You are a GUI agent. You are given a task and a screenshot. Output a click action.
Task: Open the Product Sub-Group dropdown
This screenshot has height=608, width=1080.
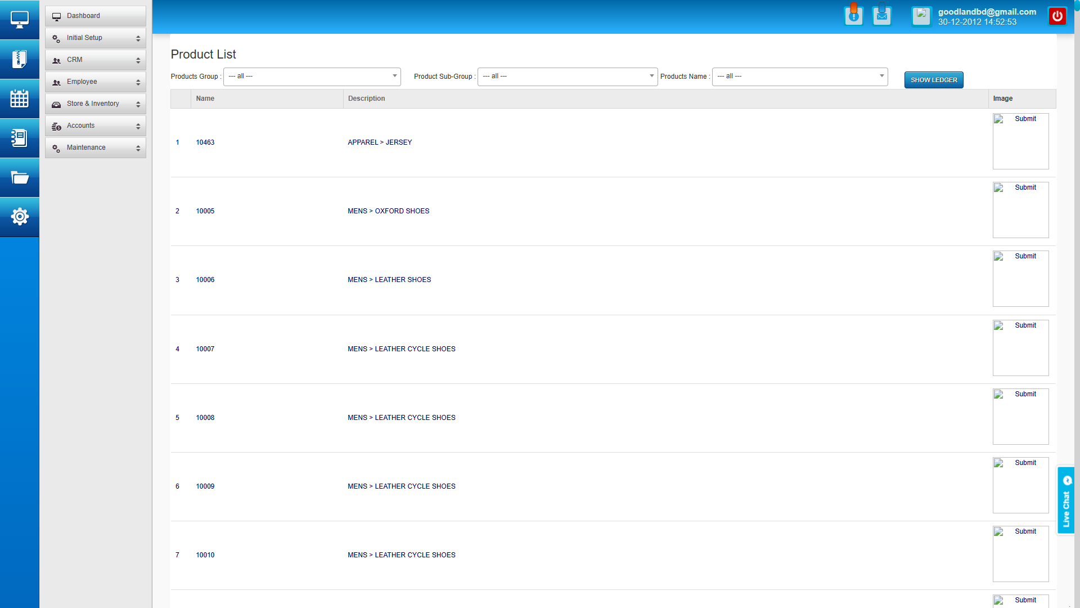point(567,77)
